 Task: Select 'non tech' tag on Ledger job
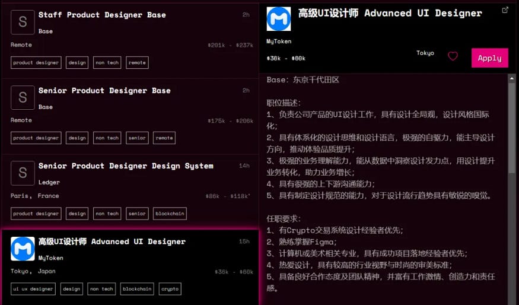[x=107, y=214]
